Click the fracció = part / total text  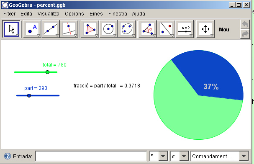pyautogui.click(x=95, y=86)
